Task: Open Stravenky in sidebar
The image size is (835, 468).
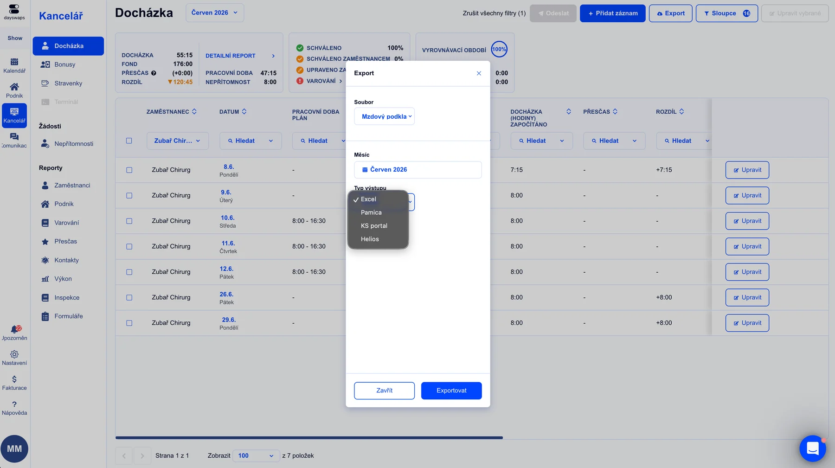Action: click(x=68, y=83)
